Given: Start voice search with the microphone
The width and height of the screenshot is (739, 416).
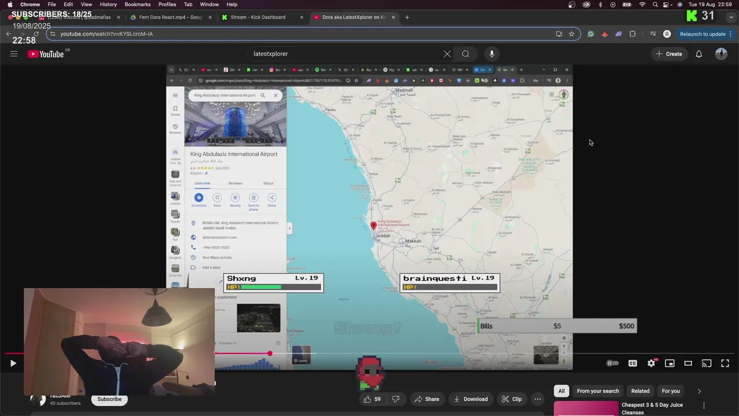Looking at the screenshot, I should (x=492, y=54).
